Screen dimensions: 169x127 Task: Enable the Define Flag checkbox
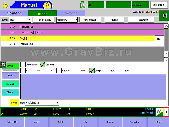click(23, 65)
